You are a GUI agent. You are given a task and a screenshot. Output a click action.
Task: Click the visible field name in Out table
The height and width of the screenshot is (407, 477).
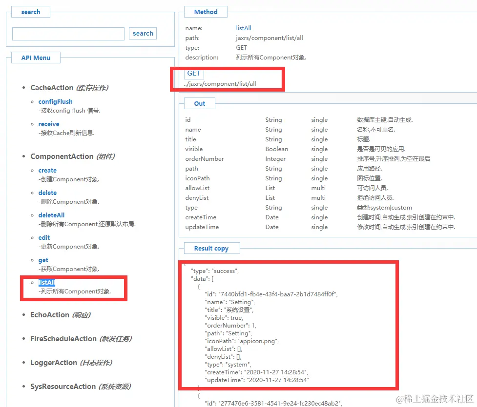point(194,149)
